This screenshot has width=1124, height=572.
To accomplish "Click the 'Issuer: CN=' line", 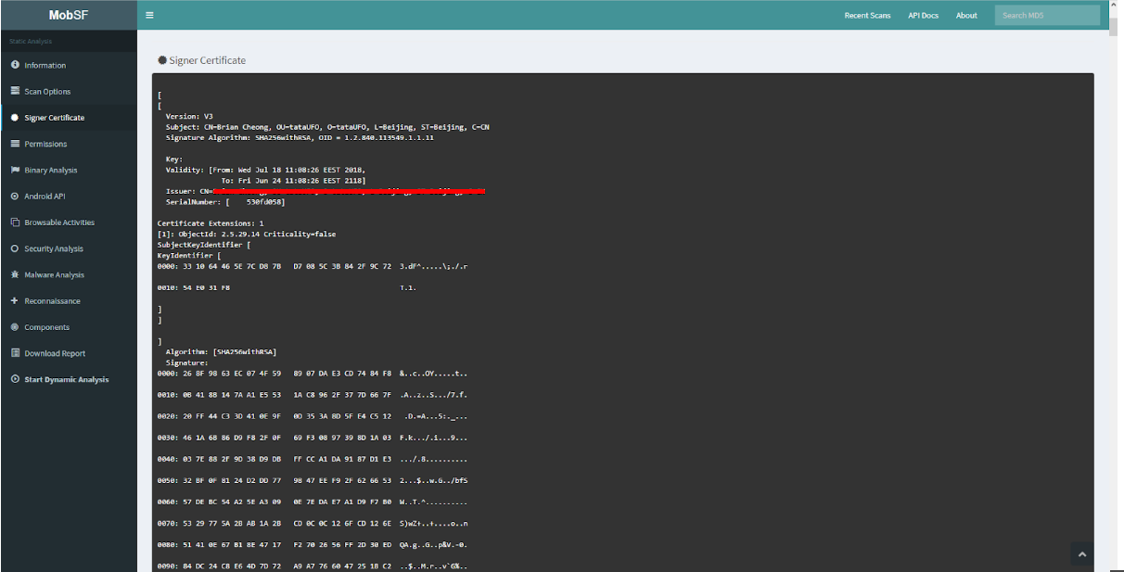I will pos(326,191).
